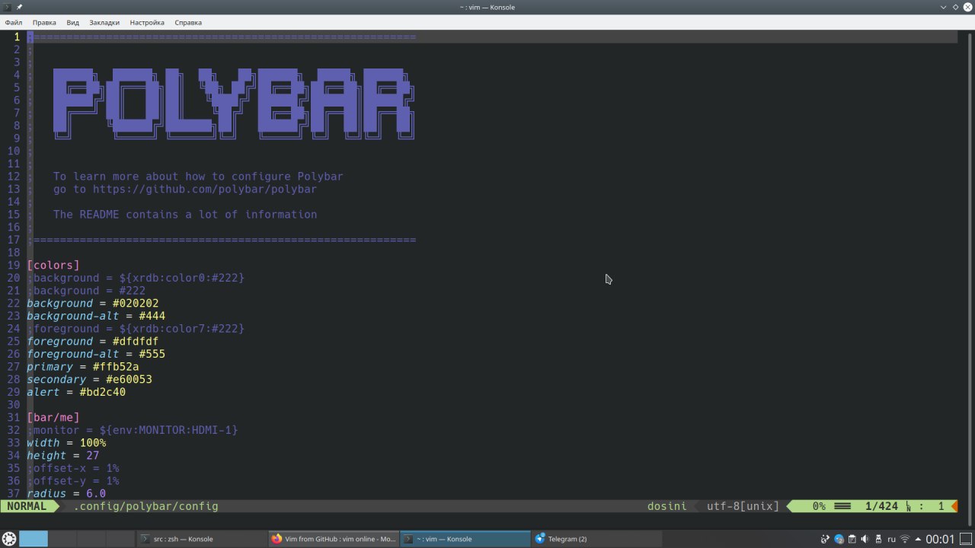Open the Закладки menu
Screen dimensions: 975x548
tap(104, 23)
